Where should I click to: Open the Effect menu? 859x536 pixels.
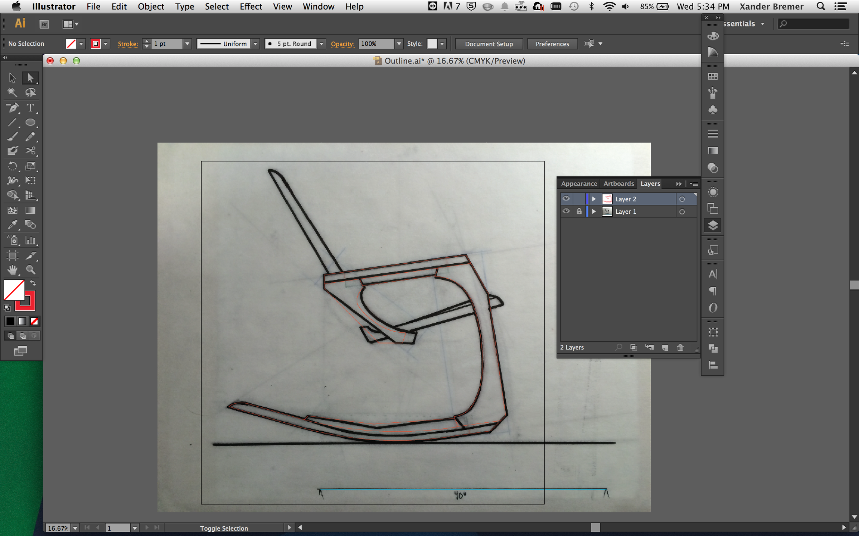tap(251, 6)
